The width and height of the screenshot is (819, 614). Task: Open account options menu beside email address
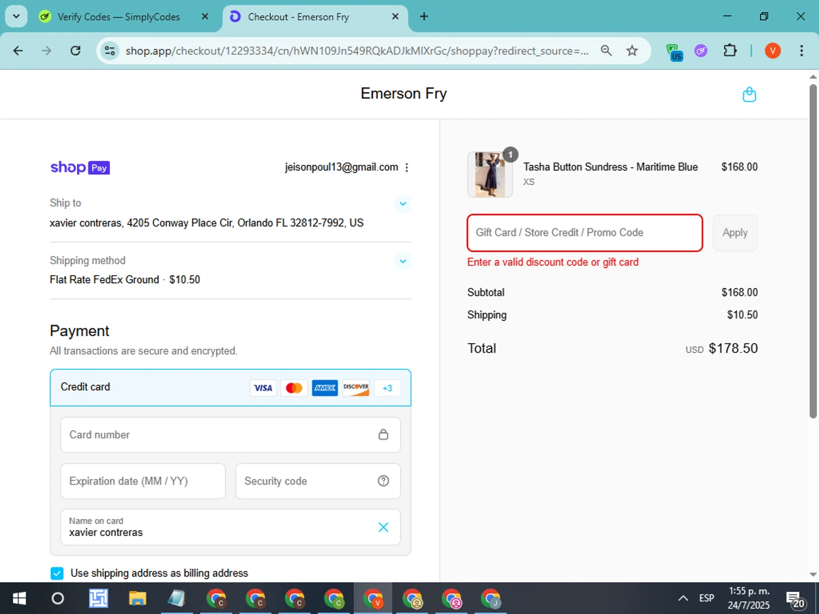pyautogui.click(x=407, y=168)
